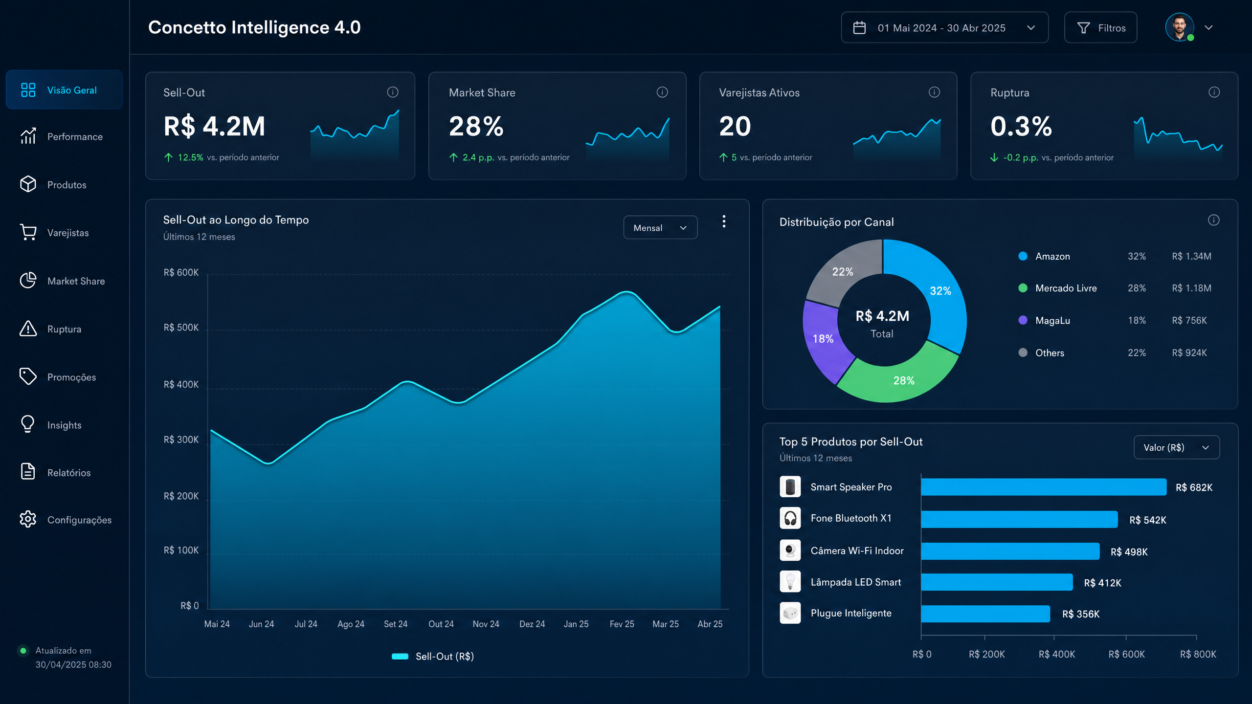The height and width of the screenshot is (704, 1252).
Task: Click the Insights lightbulb icon
Action: [28, 424]
